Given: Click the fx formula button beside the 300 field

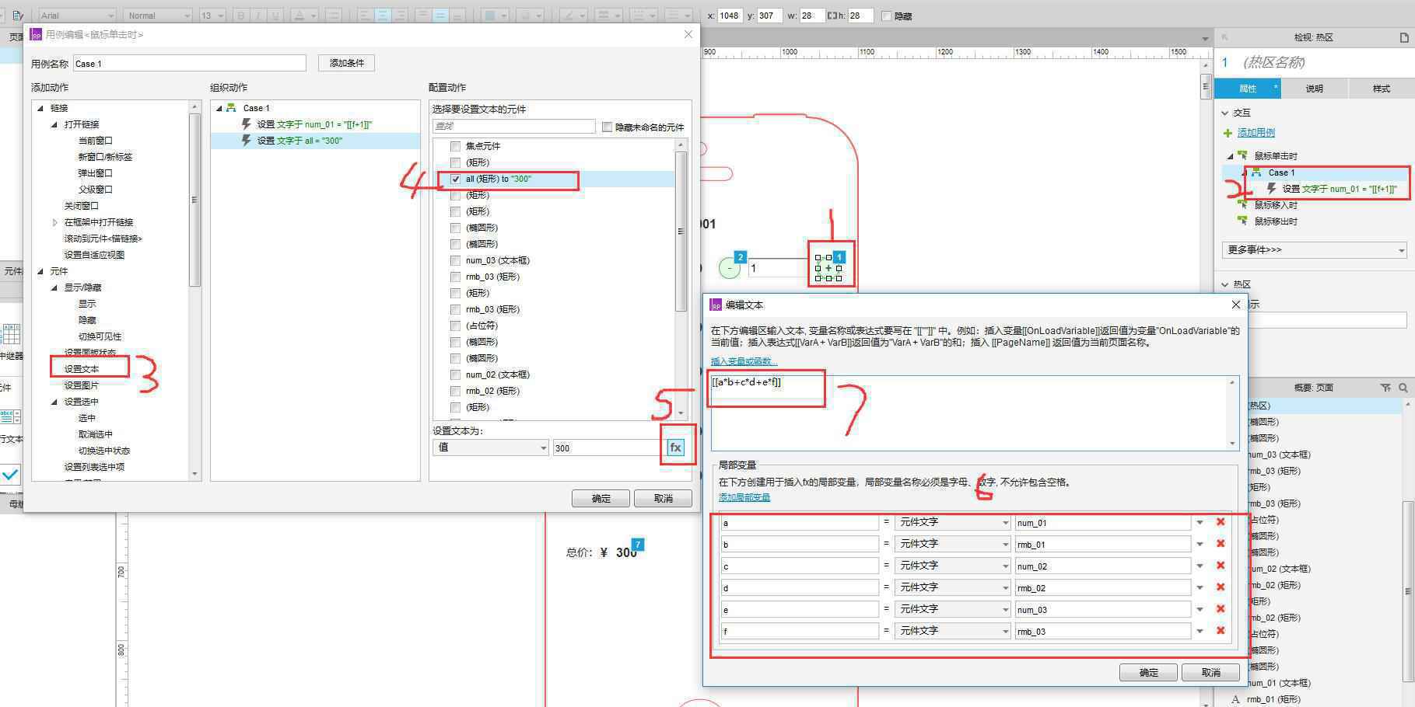Looking at the screenshot, I should click(675, 448).
